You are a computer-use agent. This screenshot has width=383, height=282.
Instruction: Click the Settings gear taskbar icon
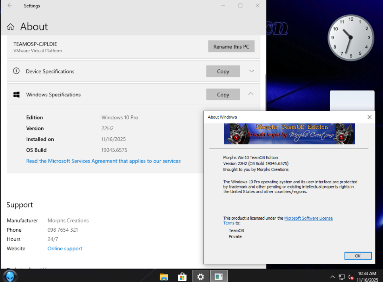201,276
